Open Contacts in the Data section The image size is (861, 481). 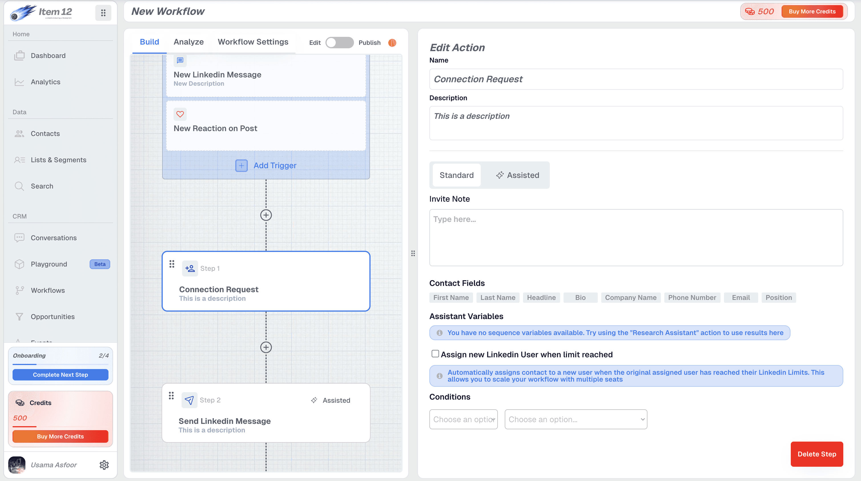tap(45, 133)
